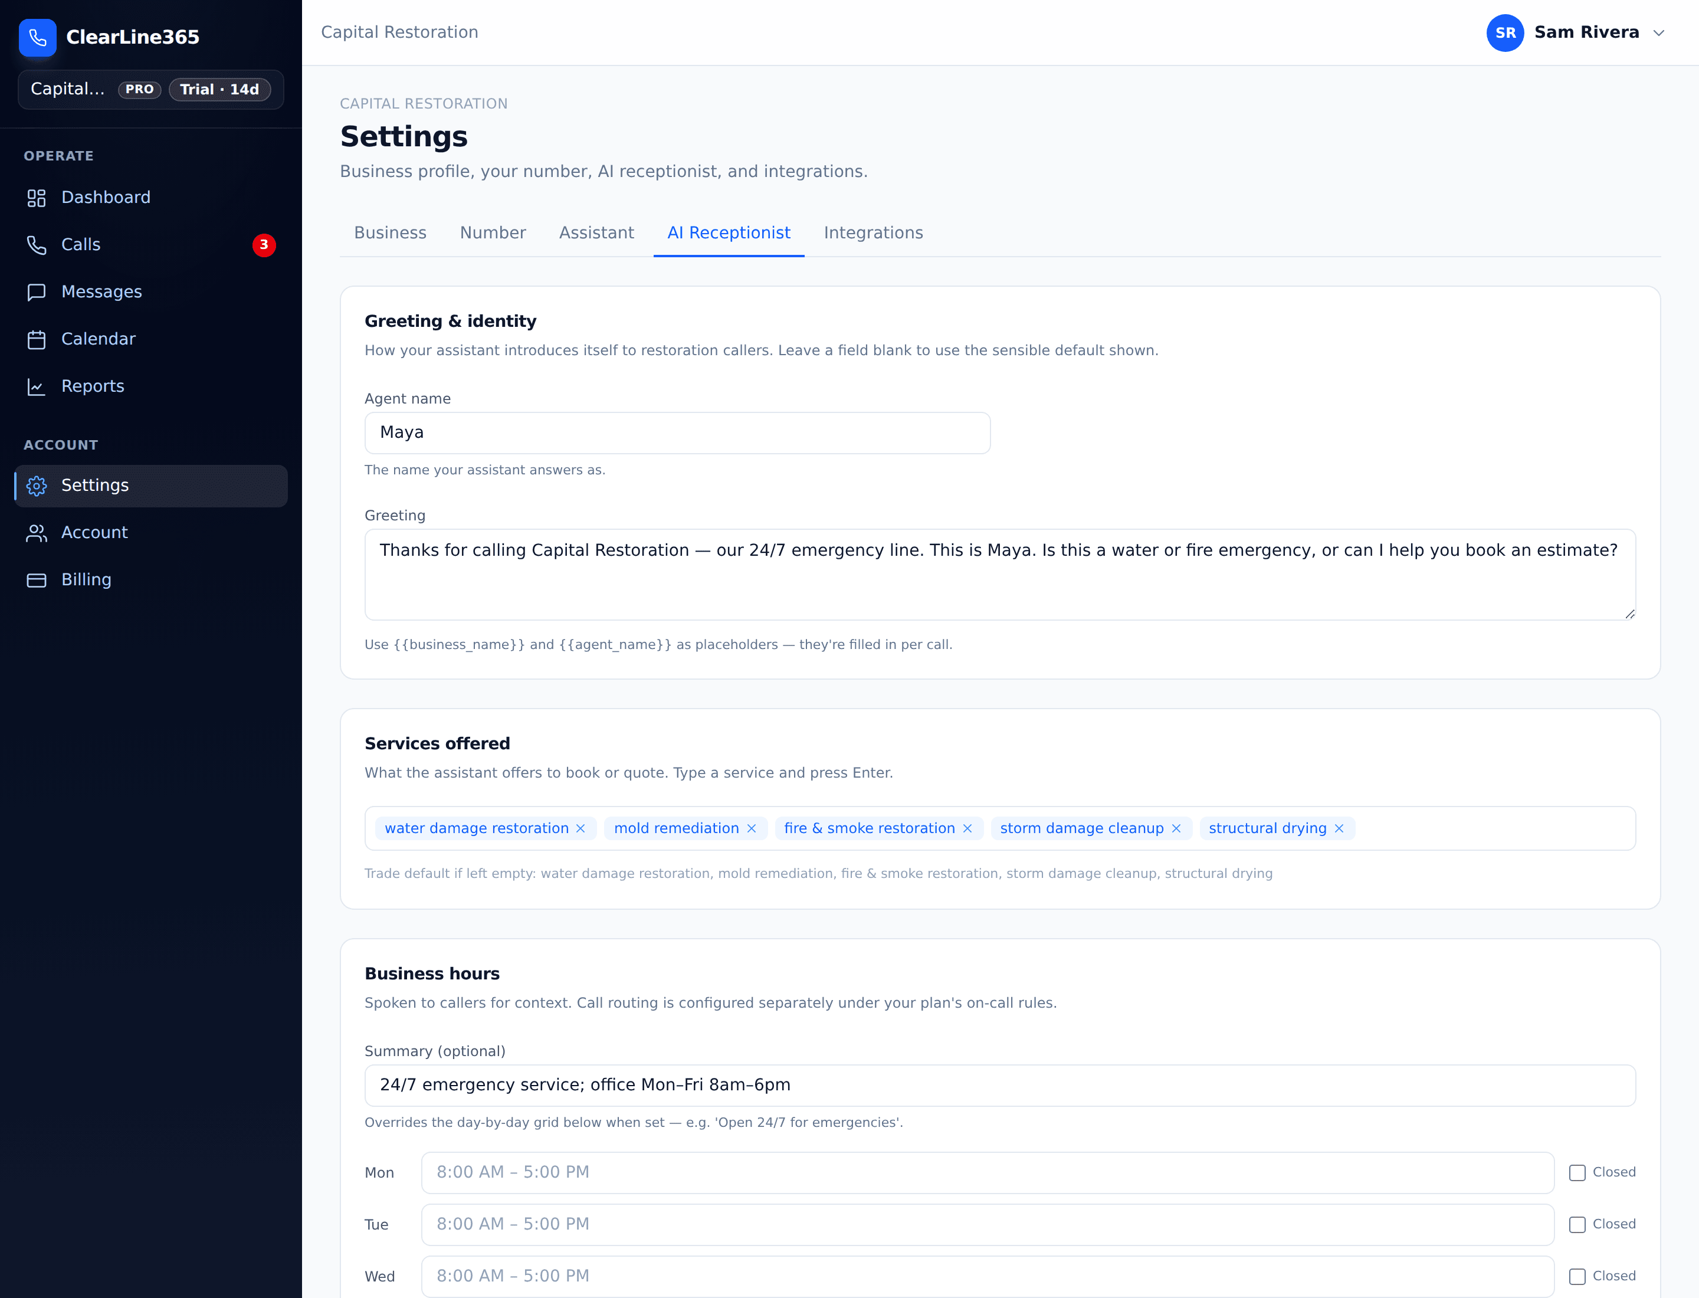Click the Greeting textarea resize handle
The width and height of the screenshot is (1699, 1298).
click(x=1629, y=614)
